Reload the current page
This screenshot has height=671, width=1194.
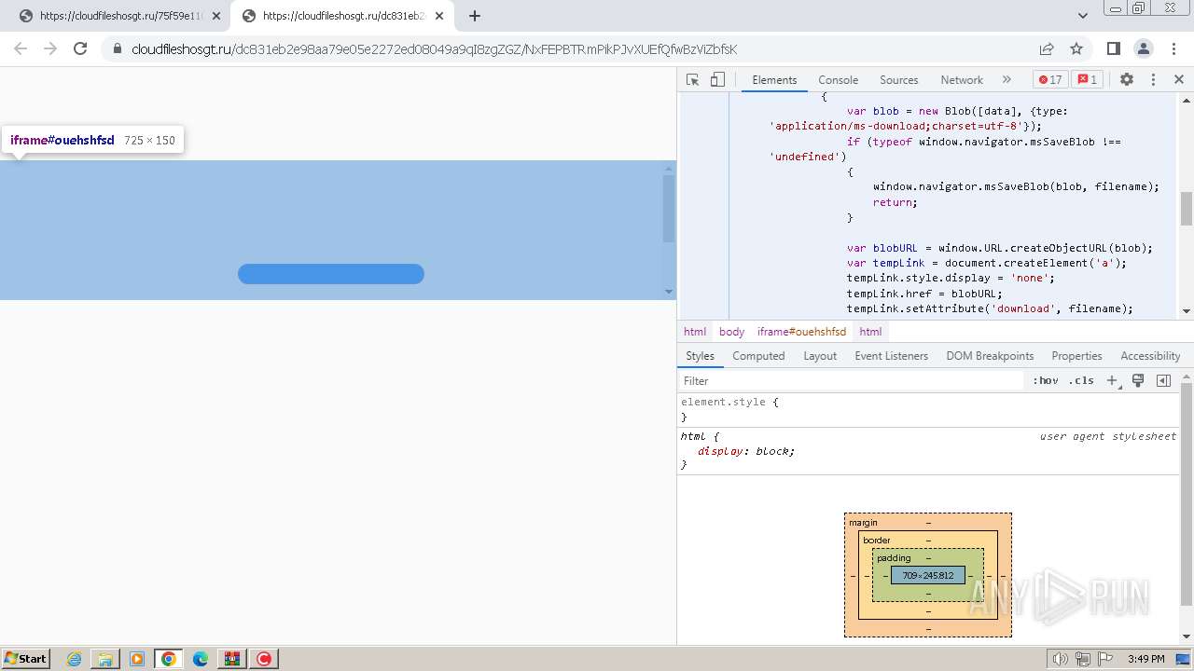click(80, 49)
